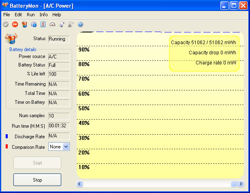
Task: Open the Edit menu
Action: click(x=18, y=15)
